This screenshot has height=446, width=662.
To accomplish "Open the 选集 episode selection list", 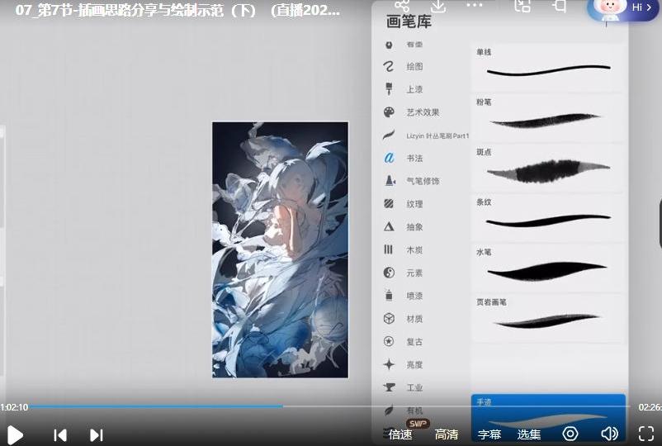I will tap(529, 434).
